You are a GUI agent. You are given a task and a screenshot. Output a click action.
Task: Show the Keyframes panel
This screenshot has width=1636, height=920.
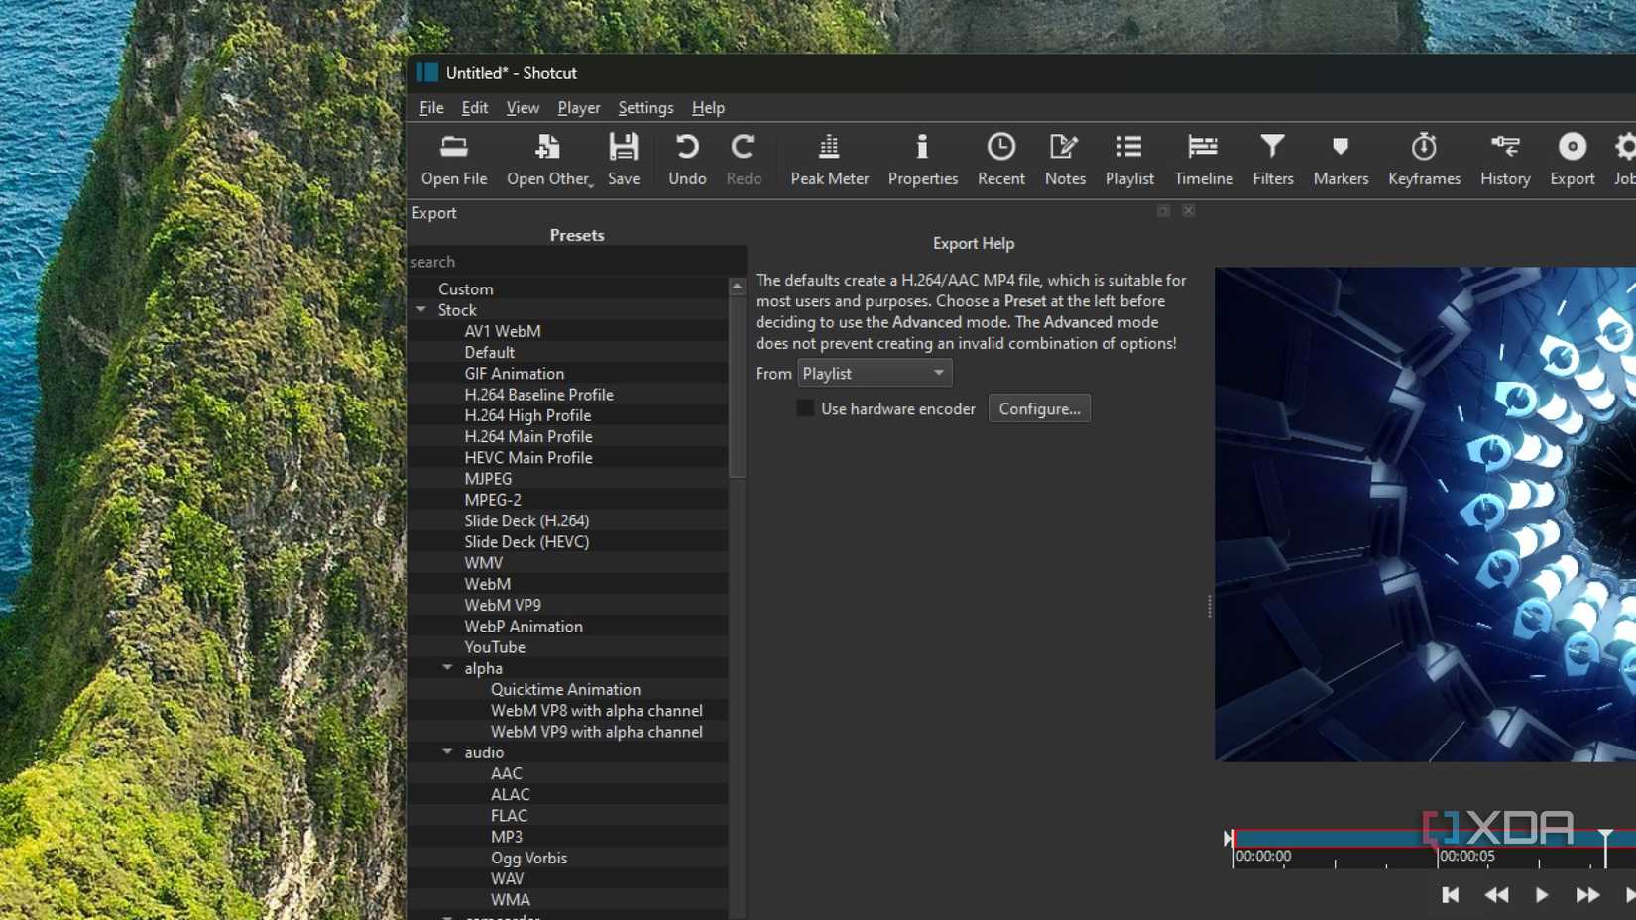1424,159
